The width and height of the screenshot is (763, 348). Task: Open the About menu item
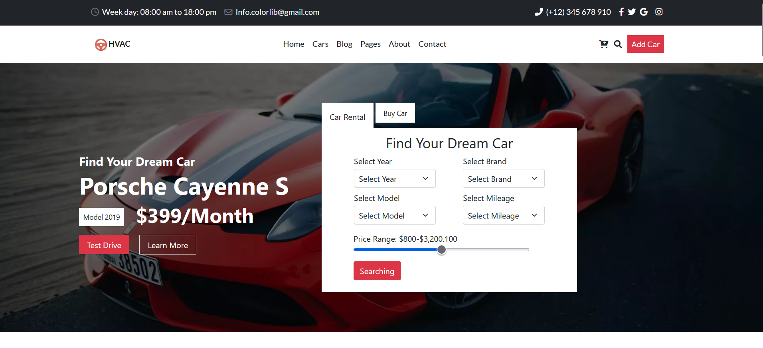pyautogui.click(x=399, y=44)
